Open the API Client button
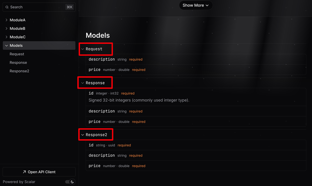The image size is (312, 186). click(x=39, y=172)
